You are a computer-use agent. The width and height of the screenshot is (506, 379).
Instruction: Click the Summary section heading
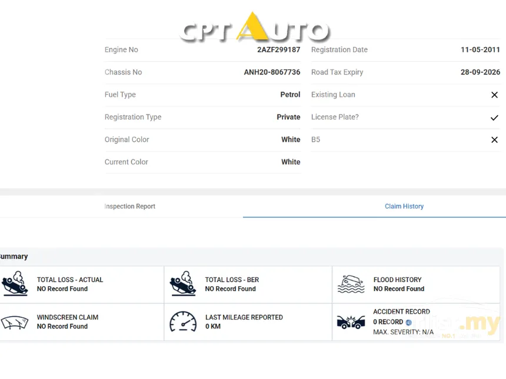(x=14, y=257)
